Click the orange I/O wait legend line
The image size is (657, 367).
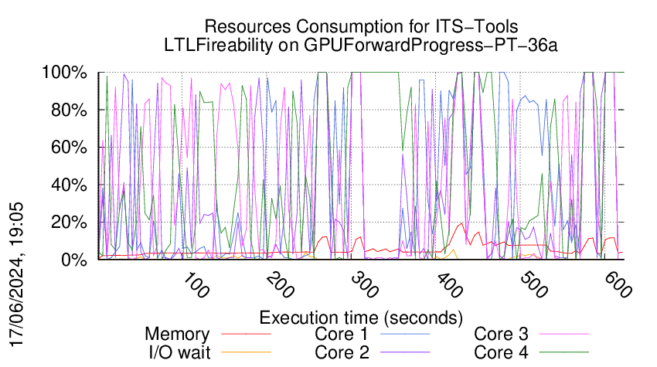(246, 352)
